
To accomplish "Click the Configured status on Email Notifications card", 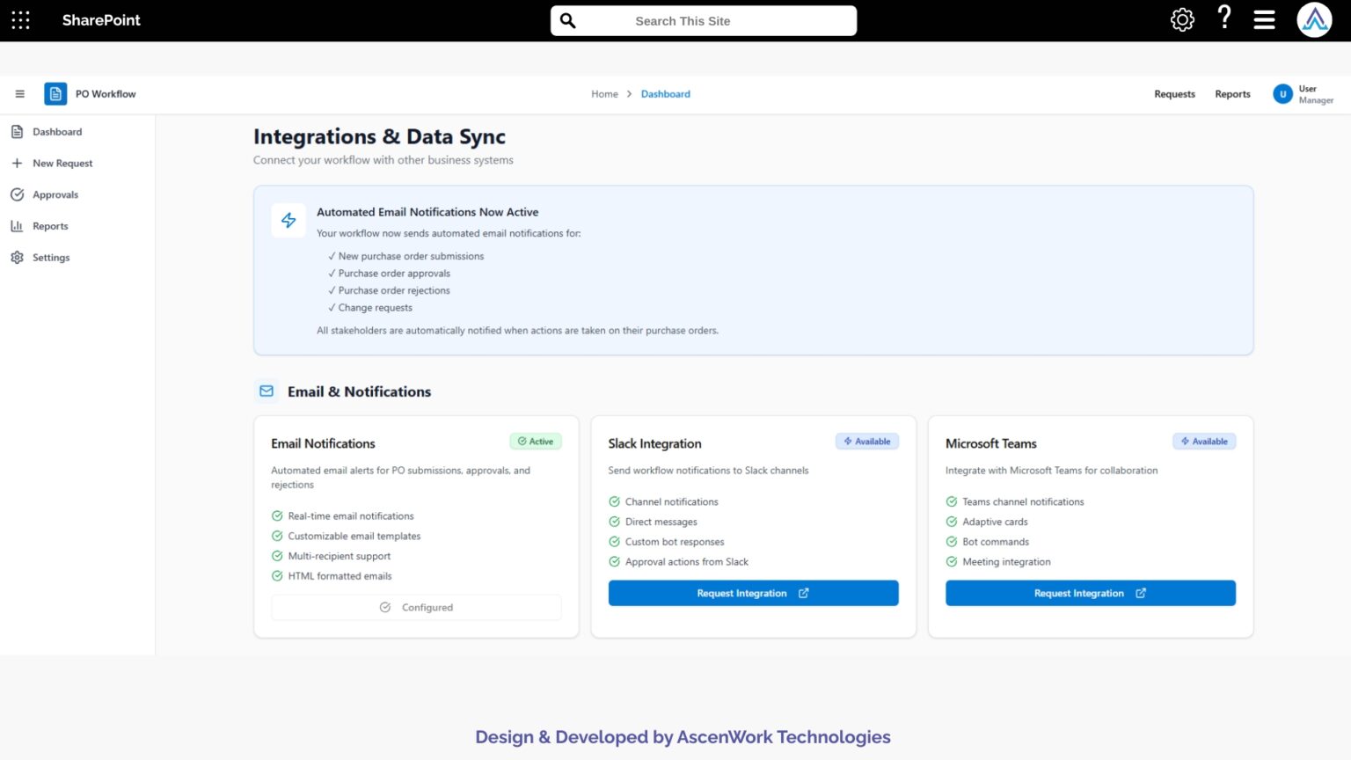I will pos(416,607).
